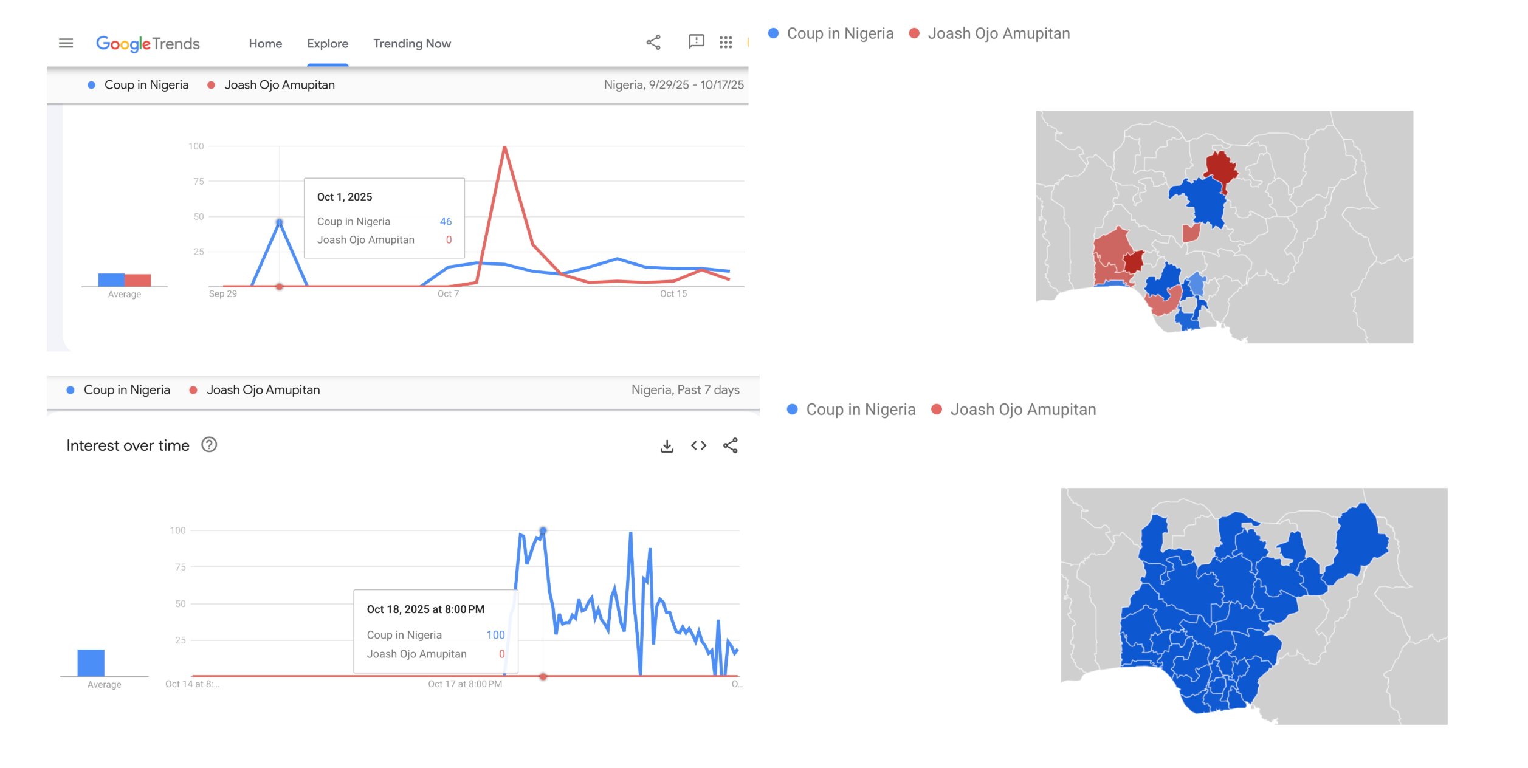Image resolution: width=1528 pixels, height=768 pixels.
Task: Click the blue Average bar in lower chart
Action: [91, 663]
